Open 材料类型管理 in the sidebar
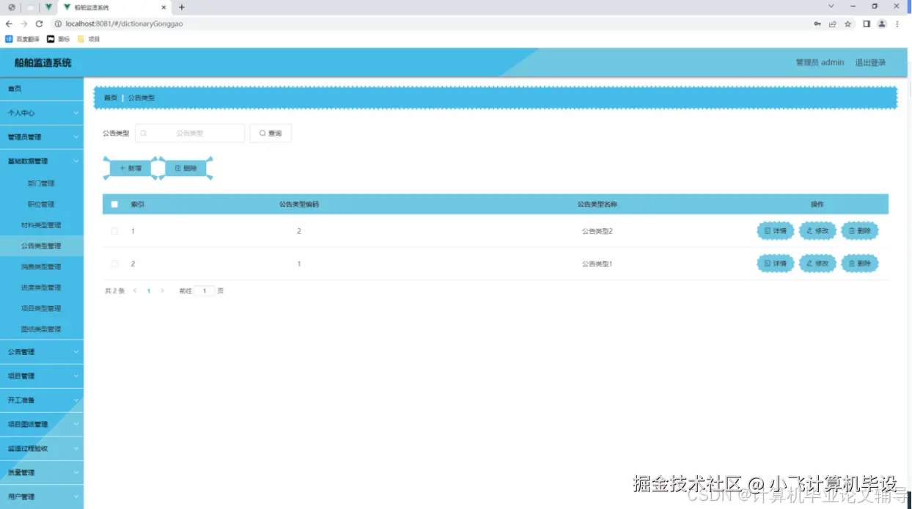 pyautogui.click(x=42, y=225)
